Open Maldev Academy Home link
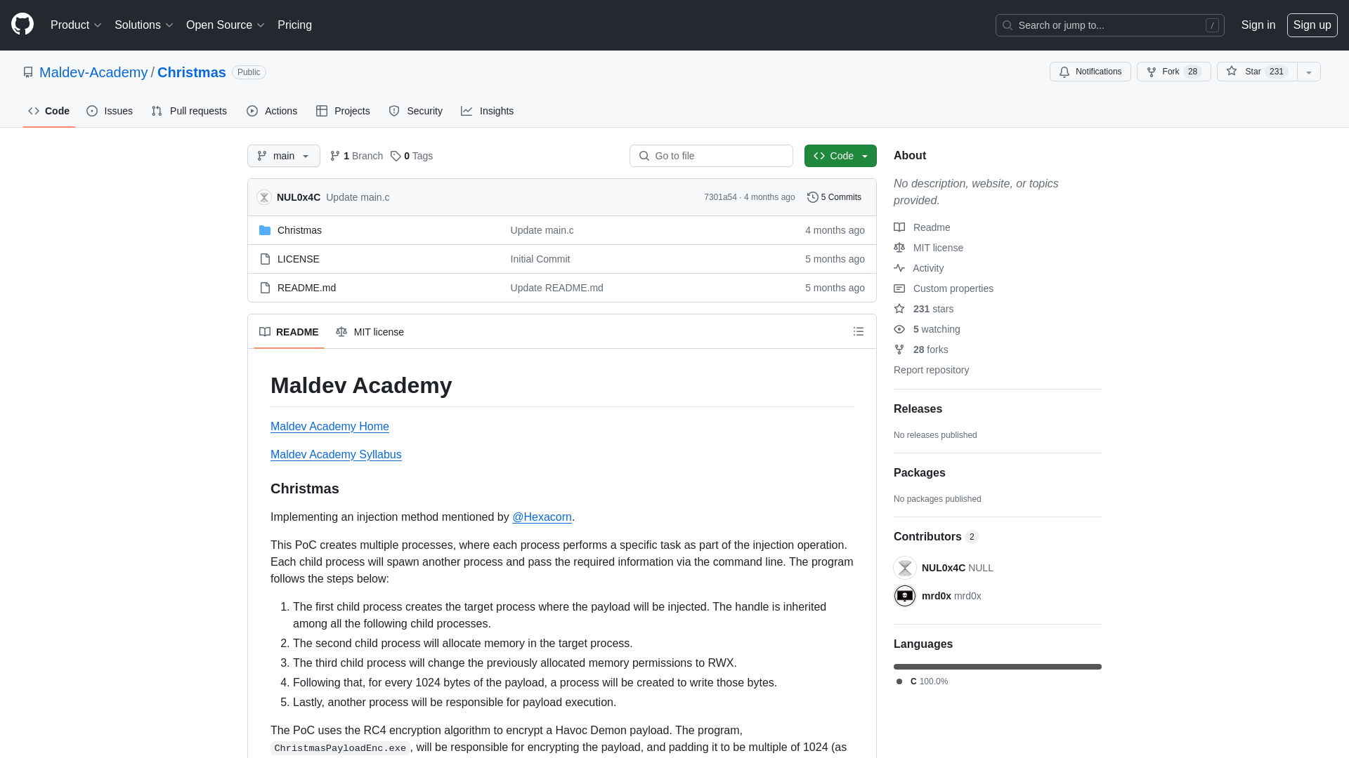 329,427
